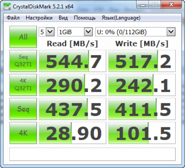Screen dimensions: 185x168
Task: Run the 4K benchmark button
Action: click(x=23, y=133)
